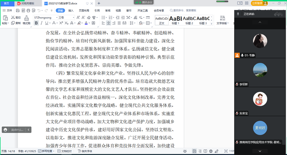
Task: Click the Cut scissors icon
Action: 13,17
